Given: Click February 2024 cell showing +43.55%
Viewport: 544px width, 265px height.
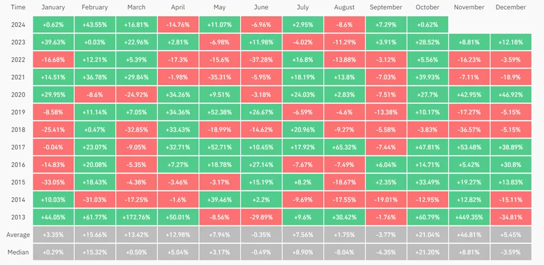Looking at the screenshot, I should (94, 24).
